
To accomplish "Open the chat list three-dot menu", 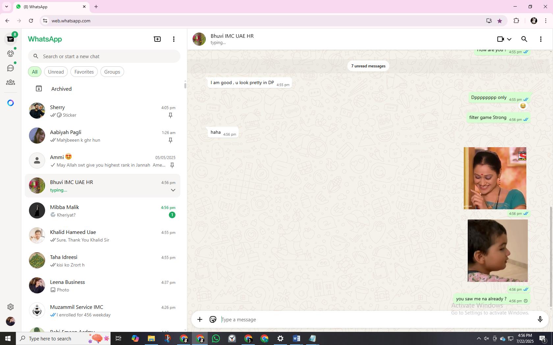I will [174, 39].
